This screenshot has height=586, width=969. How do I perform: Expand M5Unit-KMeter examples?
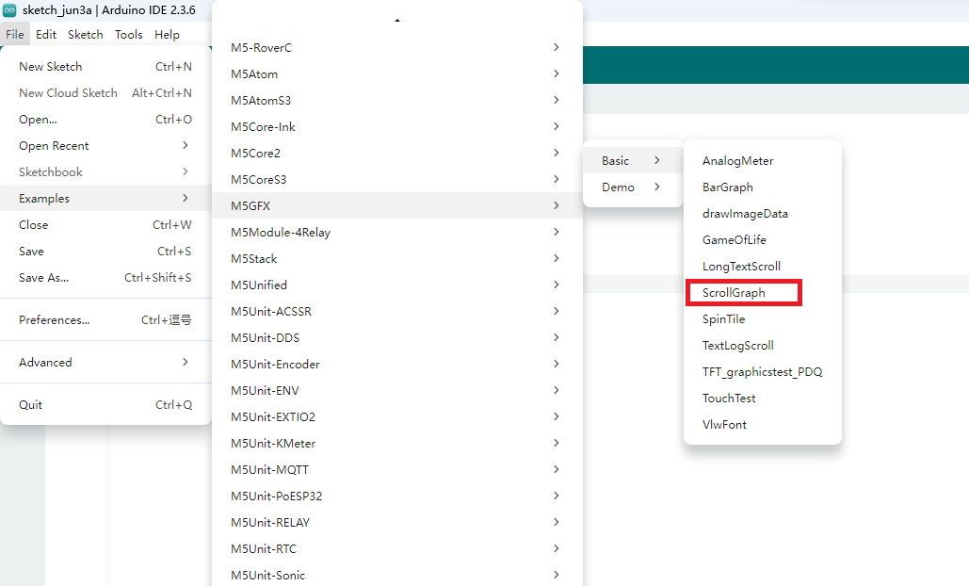[x=397, y=443]
